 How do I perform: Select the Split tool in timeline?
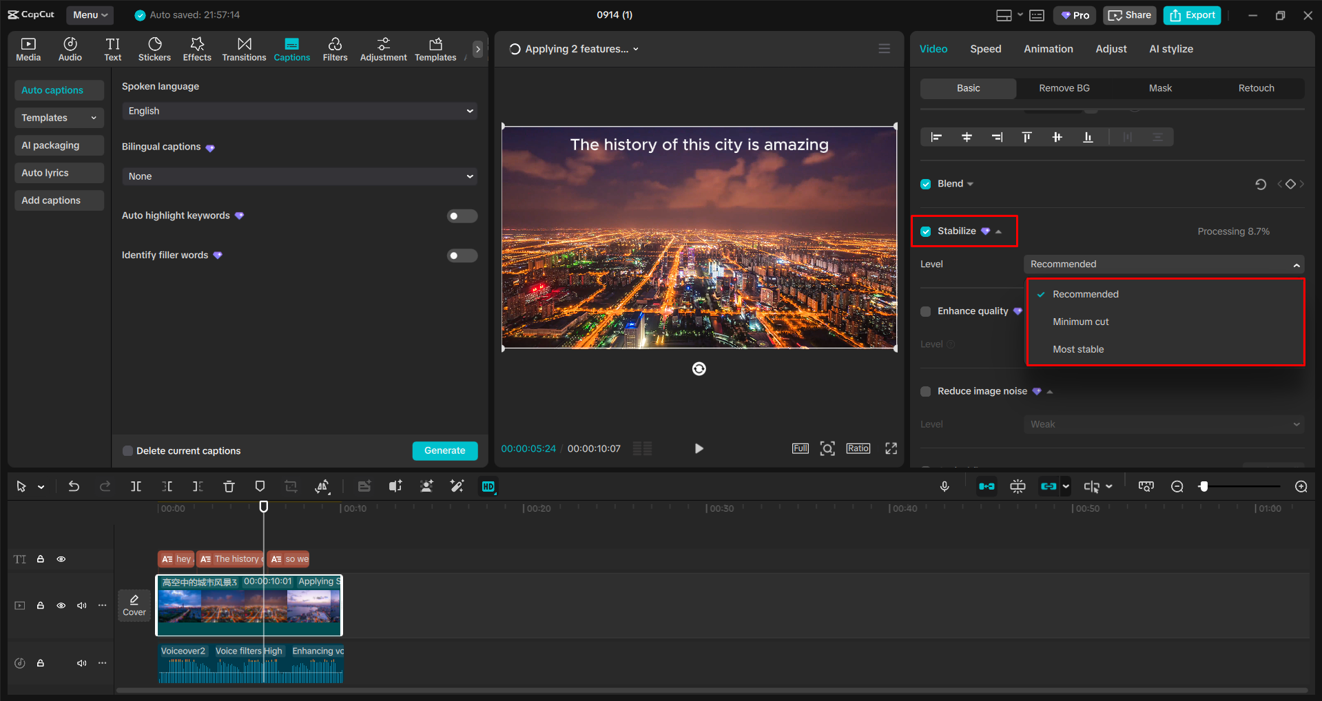click(136, 486)
